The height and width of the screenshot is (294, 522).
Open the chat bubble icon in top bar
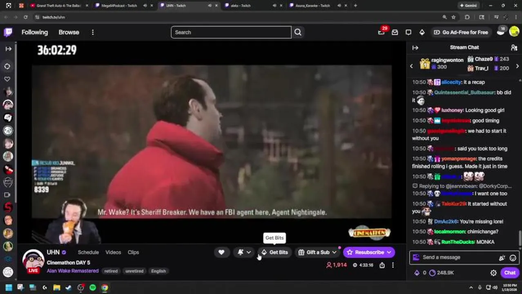tap(408, 32)
